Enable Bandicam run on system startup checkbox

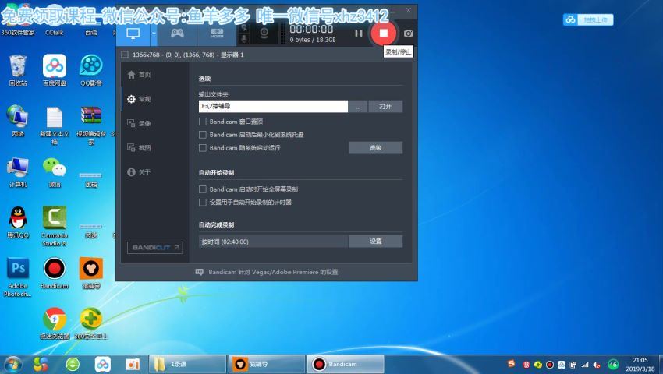coord(203,148)
